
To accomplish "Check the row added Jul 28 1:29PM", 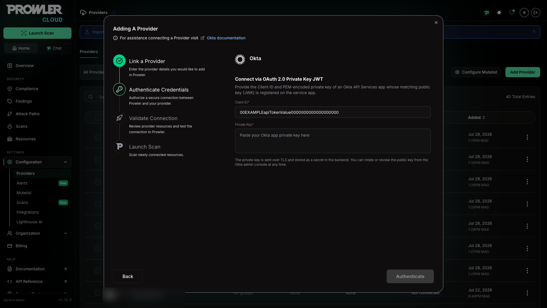I will click(x=98, y=182).
